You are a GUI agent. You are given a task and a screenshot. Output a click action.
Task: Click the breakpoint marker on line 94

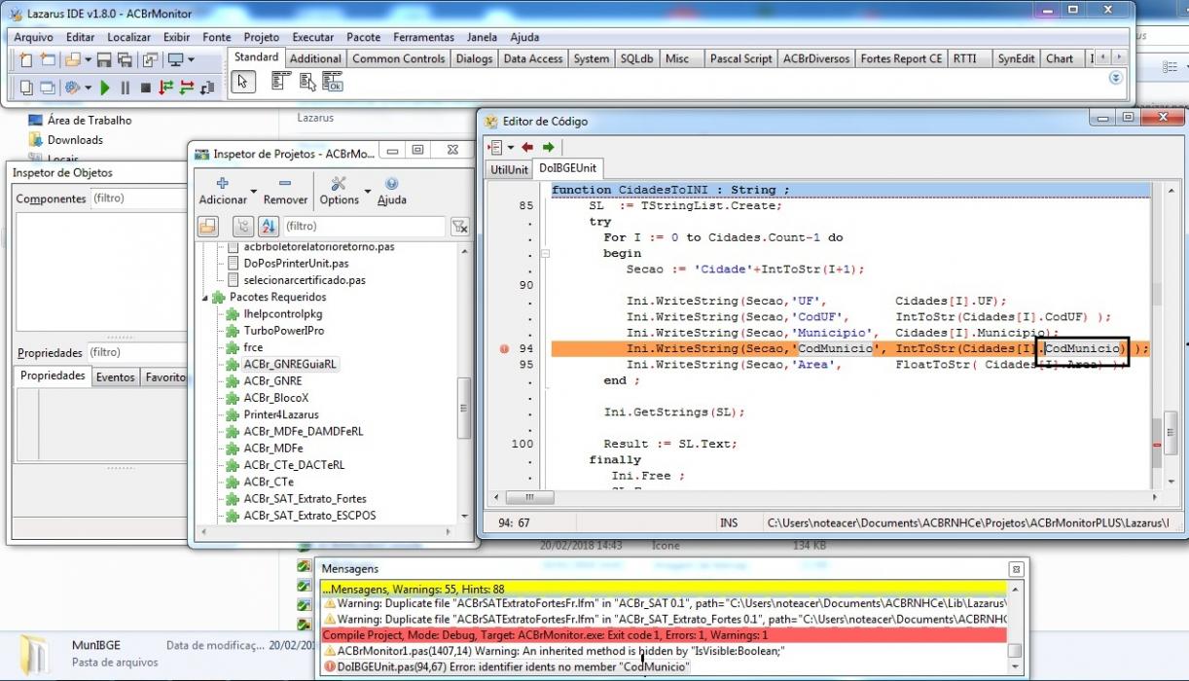[504, 348]
